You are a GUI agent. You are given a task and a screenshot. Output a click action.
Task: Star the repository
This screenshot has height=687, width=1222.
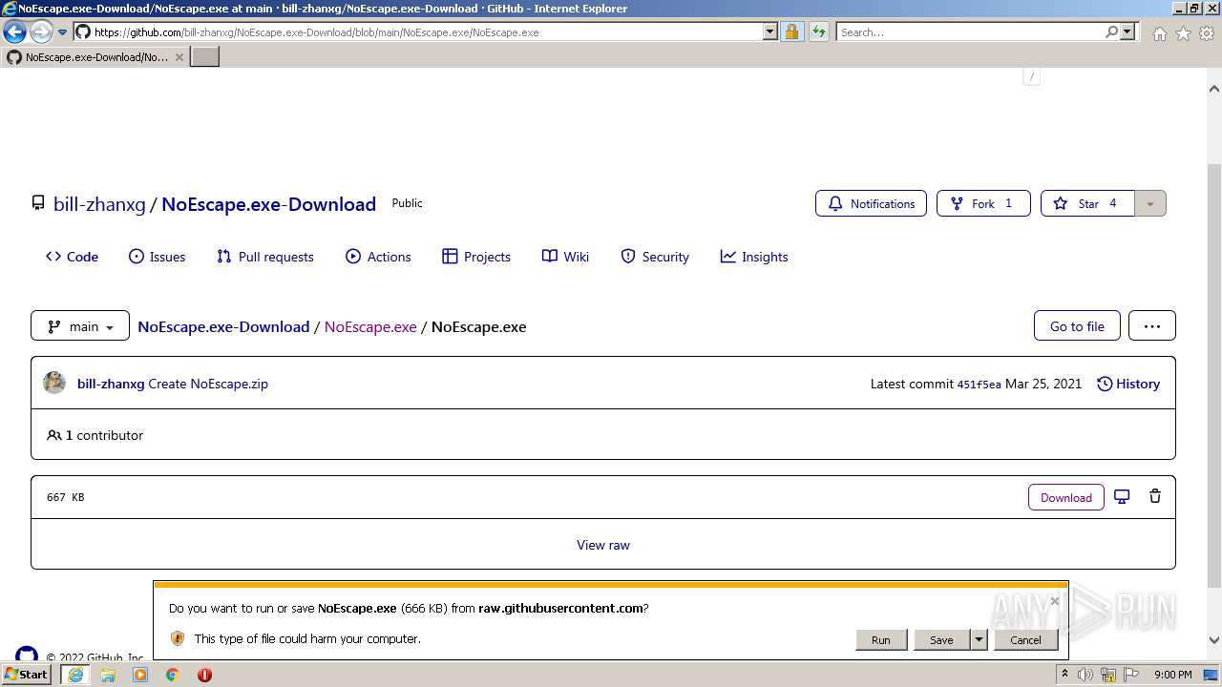click(1087, 203)
